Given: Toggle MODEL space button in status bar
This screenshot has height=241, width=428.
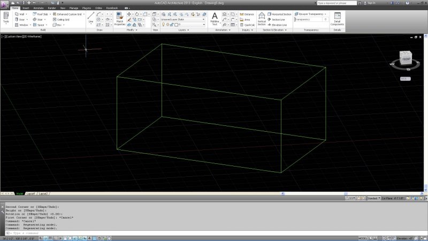Looking at the screenshot, I should tap(362, 238).
